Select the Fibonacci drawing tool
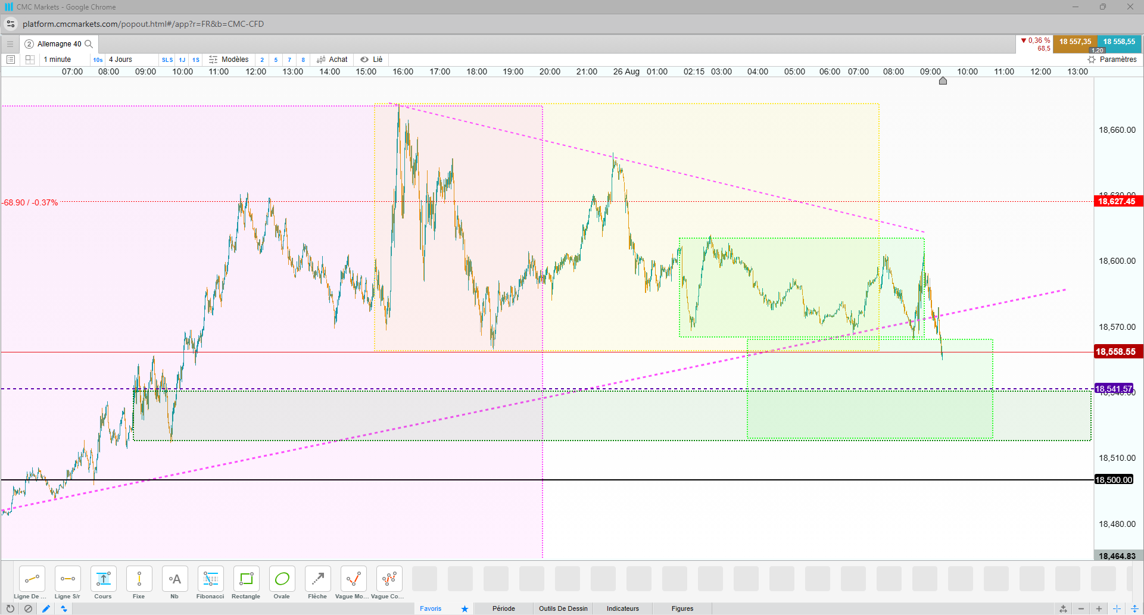This screenshot has width=1144, height=615. click(210, 583)
